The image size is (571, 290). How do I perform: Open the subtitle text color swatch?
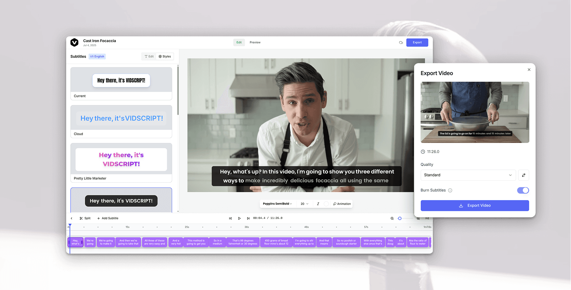point(326,204)
